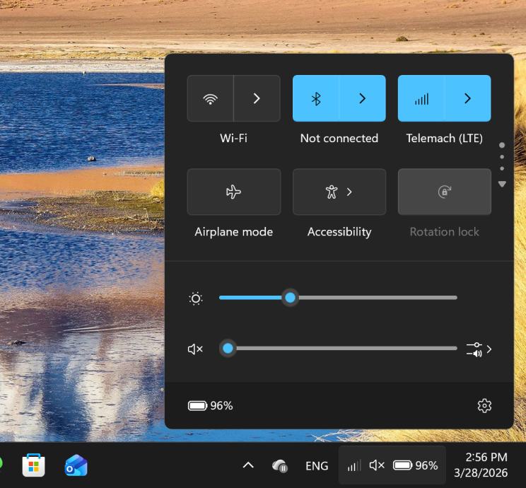Open all settings gear icon

[x=484, y=405]
